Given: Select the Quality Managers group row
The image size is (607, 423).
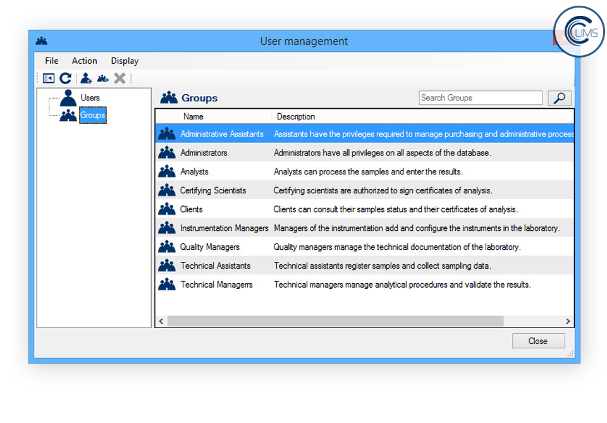Looking at the screenshot, I should (x=210, y=247).
